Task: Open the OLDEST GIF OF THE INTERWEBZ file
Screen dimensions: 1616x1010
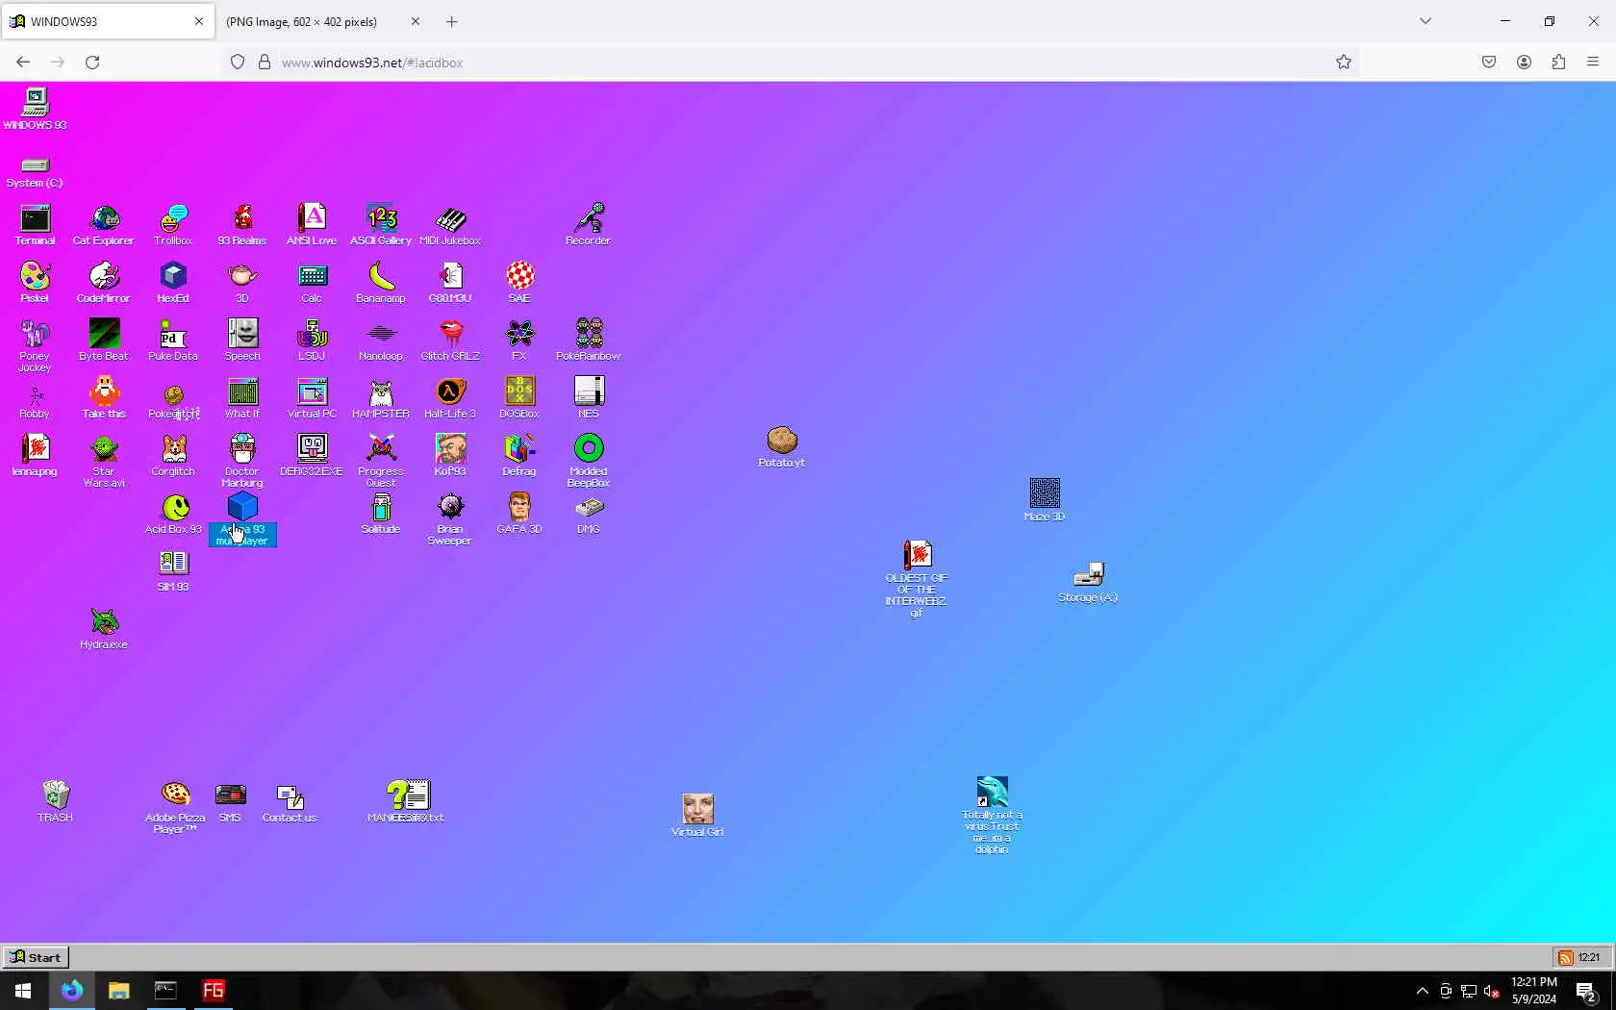Action: pyautogui.click(x=917, y=578)
